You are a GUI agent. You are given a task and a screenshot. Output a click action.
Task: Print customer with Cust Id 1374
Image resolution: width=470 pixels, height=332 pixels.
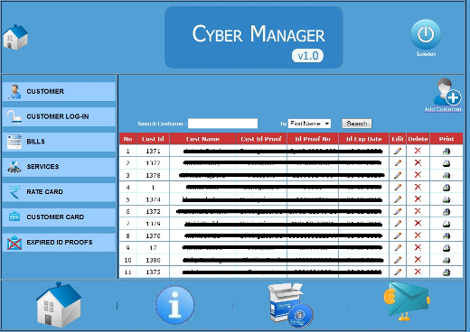click(x=446, y=199)
